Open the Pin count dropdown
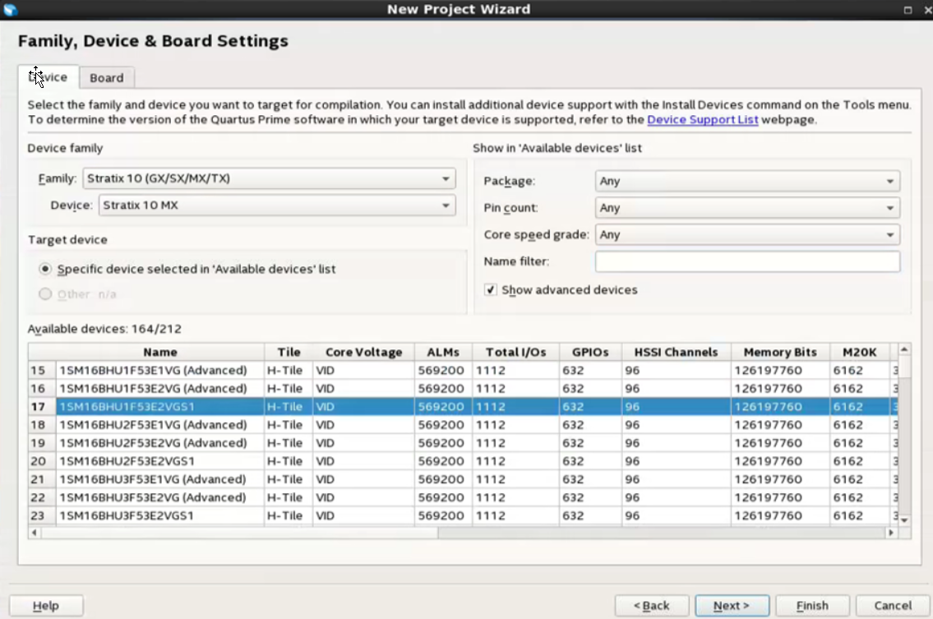 [x=746, y=208]
